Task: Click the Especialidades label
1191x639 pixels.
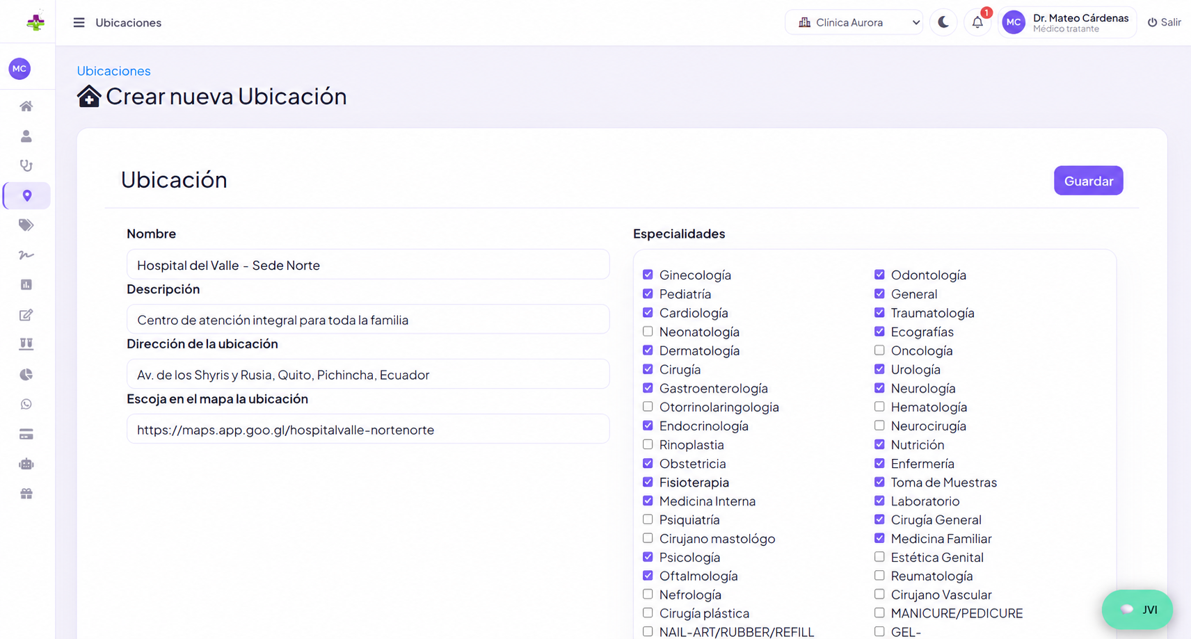Action: pos(679,234)
